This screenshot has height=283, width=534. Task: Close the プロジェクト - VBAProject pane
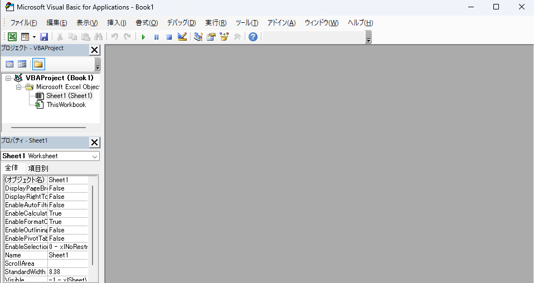pos(94,50)
